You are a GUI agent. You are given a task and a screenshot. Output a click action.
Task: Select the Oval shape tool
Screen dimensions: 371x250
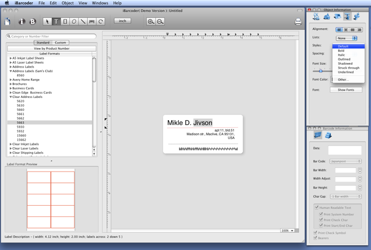pyautogui.click(x=74, y=22)
